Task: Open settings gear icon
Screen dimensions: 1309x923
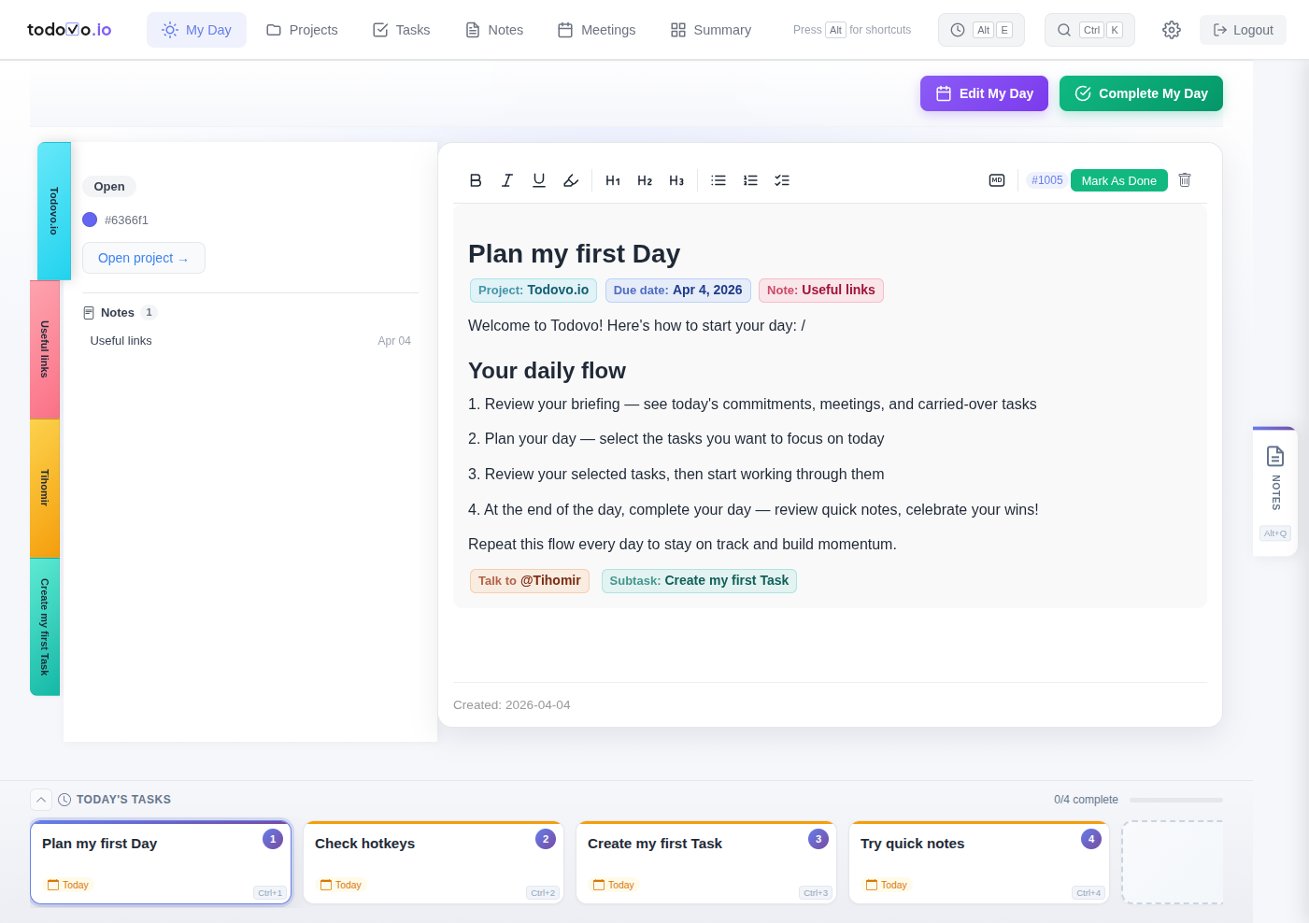Action: point(1172,30)
